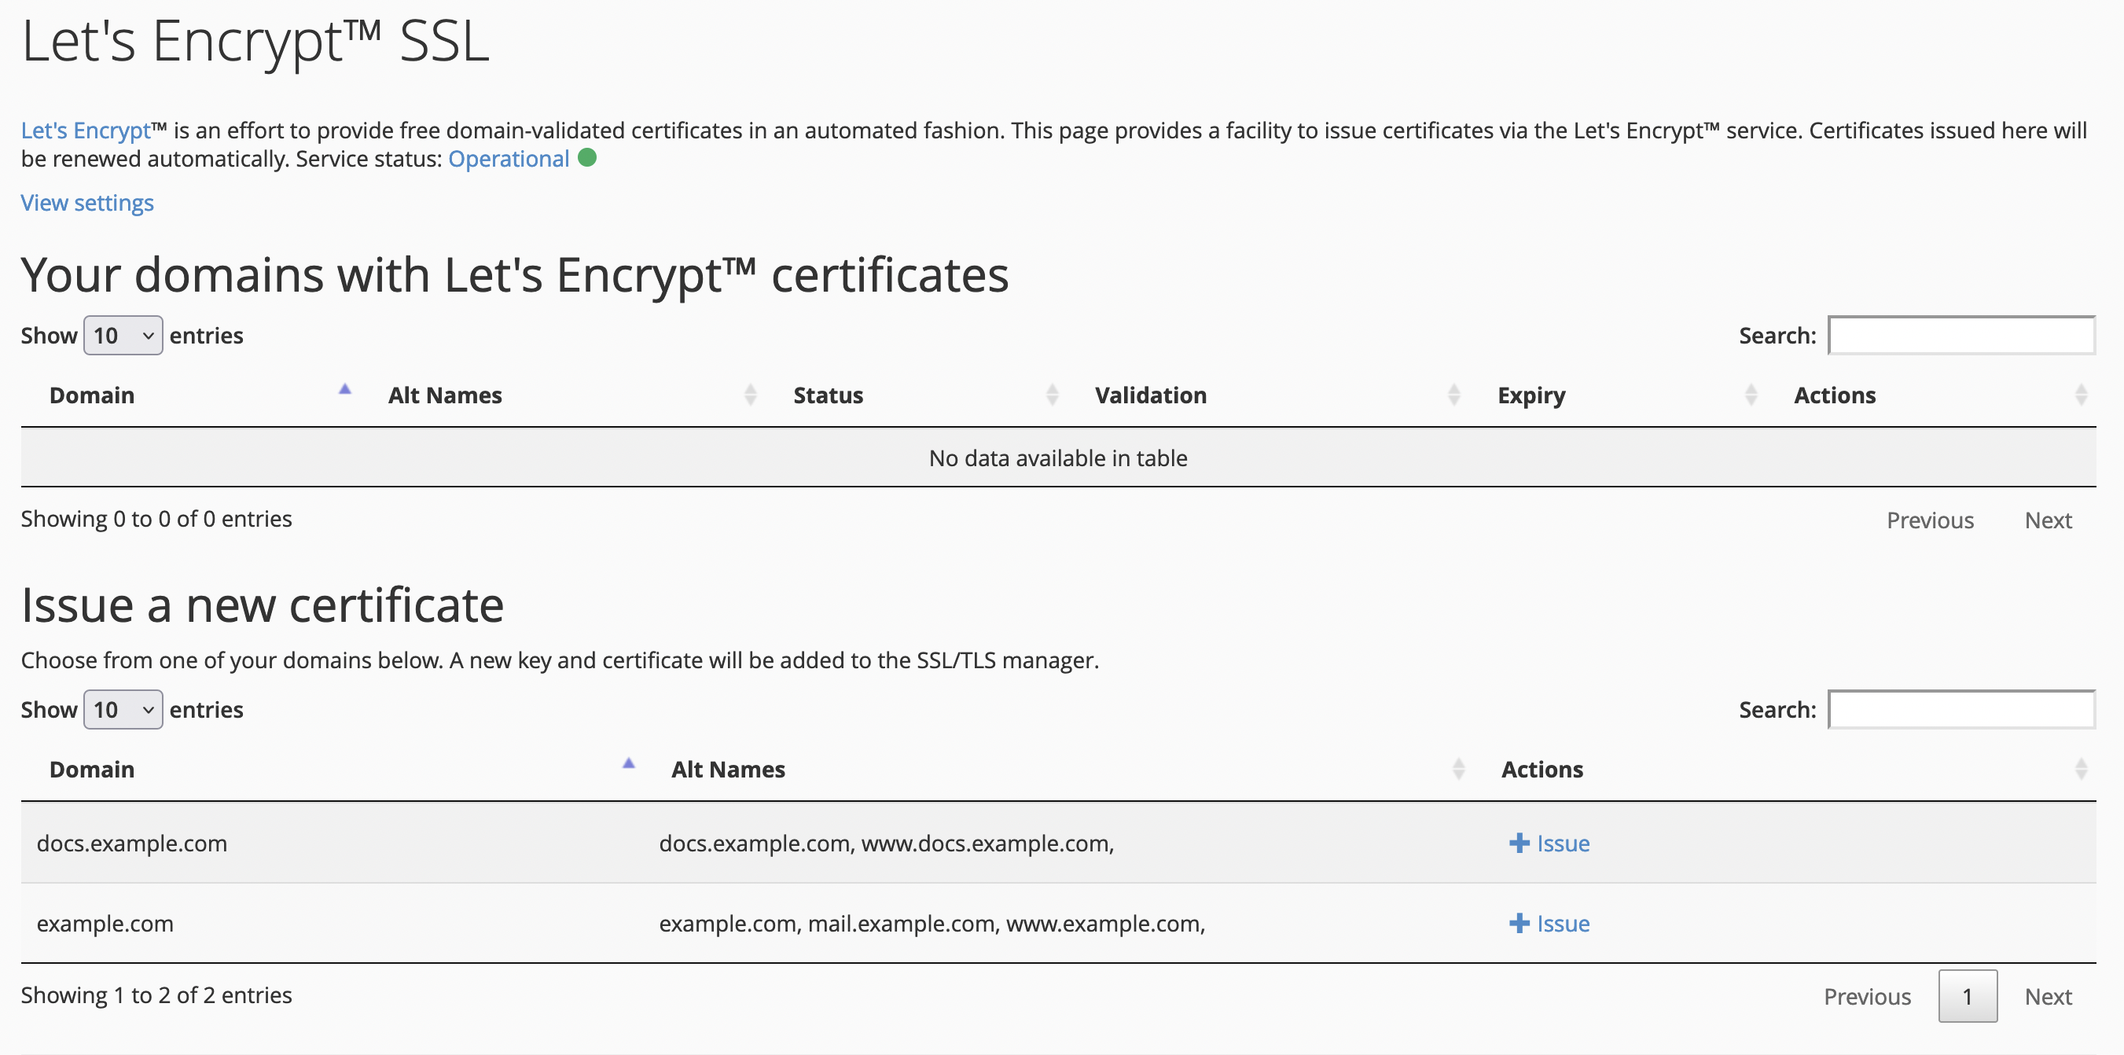Click the View settings link
This screenshot has width=2124, height=1055.
[x=87, y=203]
